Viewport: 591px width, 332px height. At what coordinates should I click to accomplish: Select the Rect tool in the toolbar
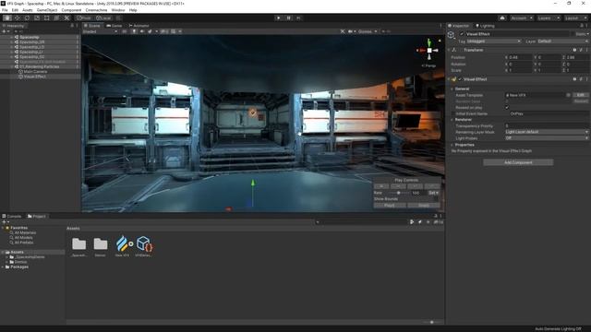coord(47,18)
